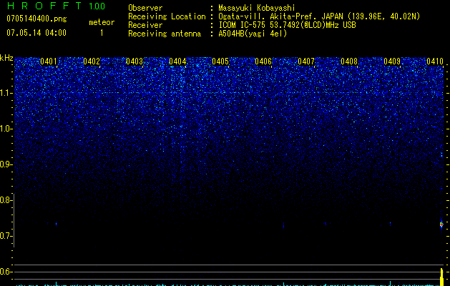Click the receiving location Ogata-vill. text

click(319, 16)
